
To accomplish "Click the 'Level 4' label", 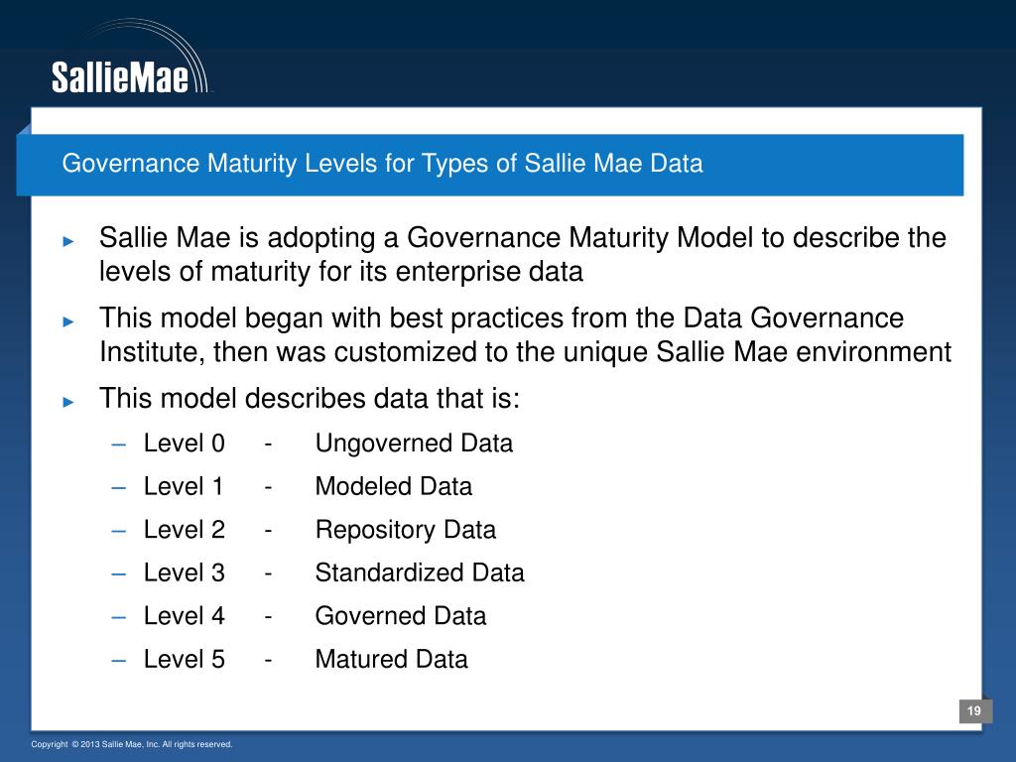I will (x=184, y=616).
